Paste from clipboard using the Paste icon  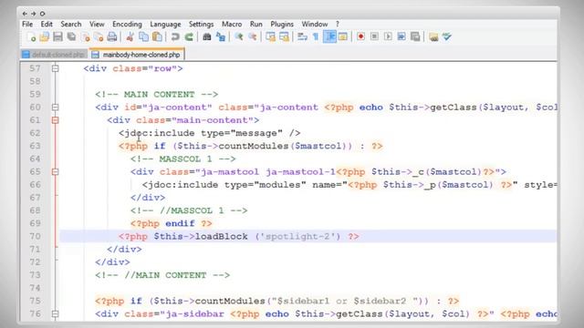(157, 36)
